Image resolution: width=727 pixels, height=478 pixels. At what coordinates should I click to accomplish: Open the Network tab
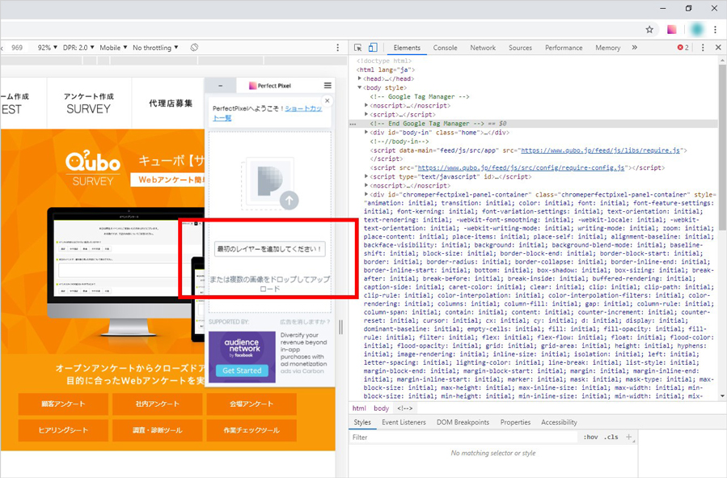click(x=483, y=47)
